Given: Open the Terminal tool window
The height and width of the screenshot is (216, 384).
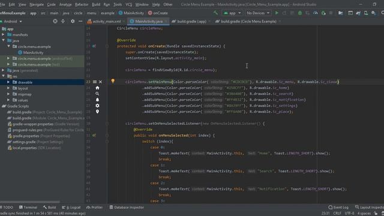Looking at the screenshot, I should point(28,208).
